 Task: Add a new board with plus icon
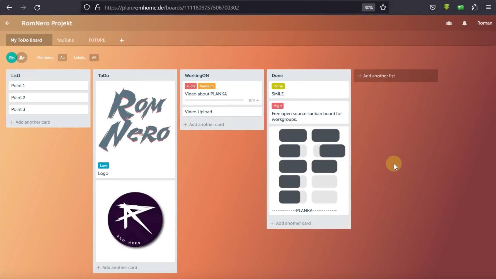122,40
